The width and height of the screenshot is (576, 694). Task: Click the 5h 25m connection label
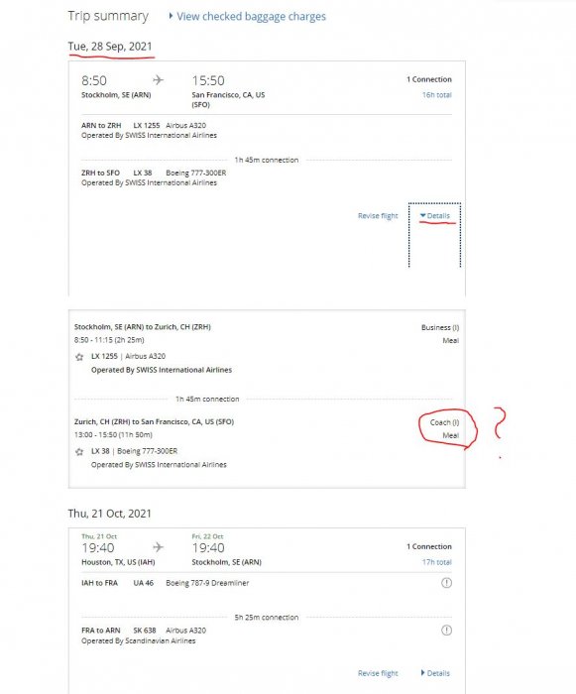pyautogui.click(x=266, y=618)
